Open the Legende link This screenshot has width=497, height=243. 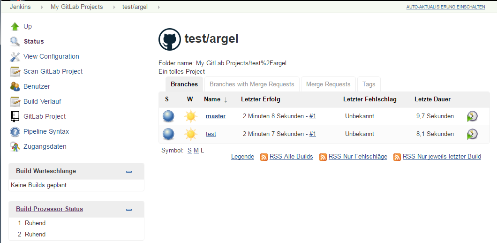tap(242, 156)
